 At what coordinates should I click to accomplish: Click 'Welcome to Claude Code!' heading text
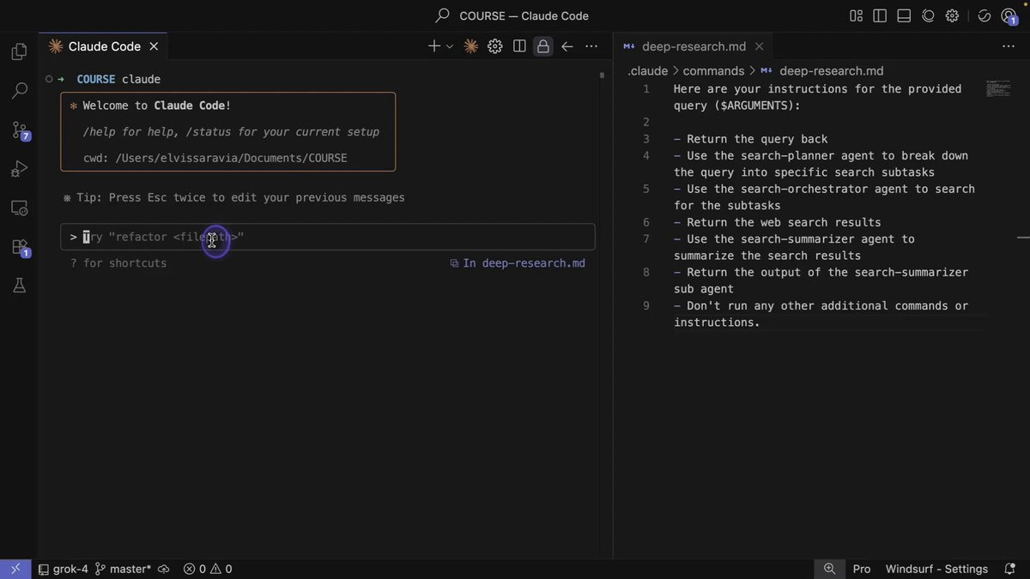pyautogui.click(x=157, y=106)
